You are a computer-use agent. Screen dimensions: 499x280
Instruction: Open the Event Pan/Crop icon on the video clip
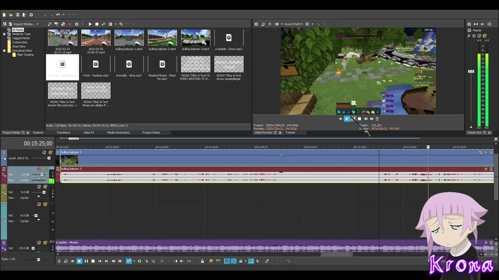click(x=481, y=152)
